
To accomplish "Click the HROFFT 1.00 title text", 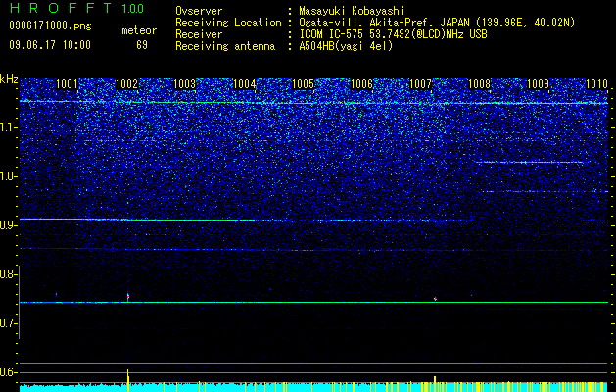I will 76,8.
